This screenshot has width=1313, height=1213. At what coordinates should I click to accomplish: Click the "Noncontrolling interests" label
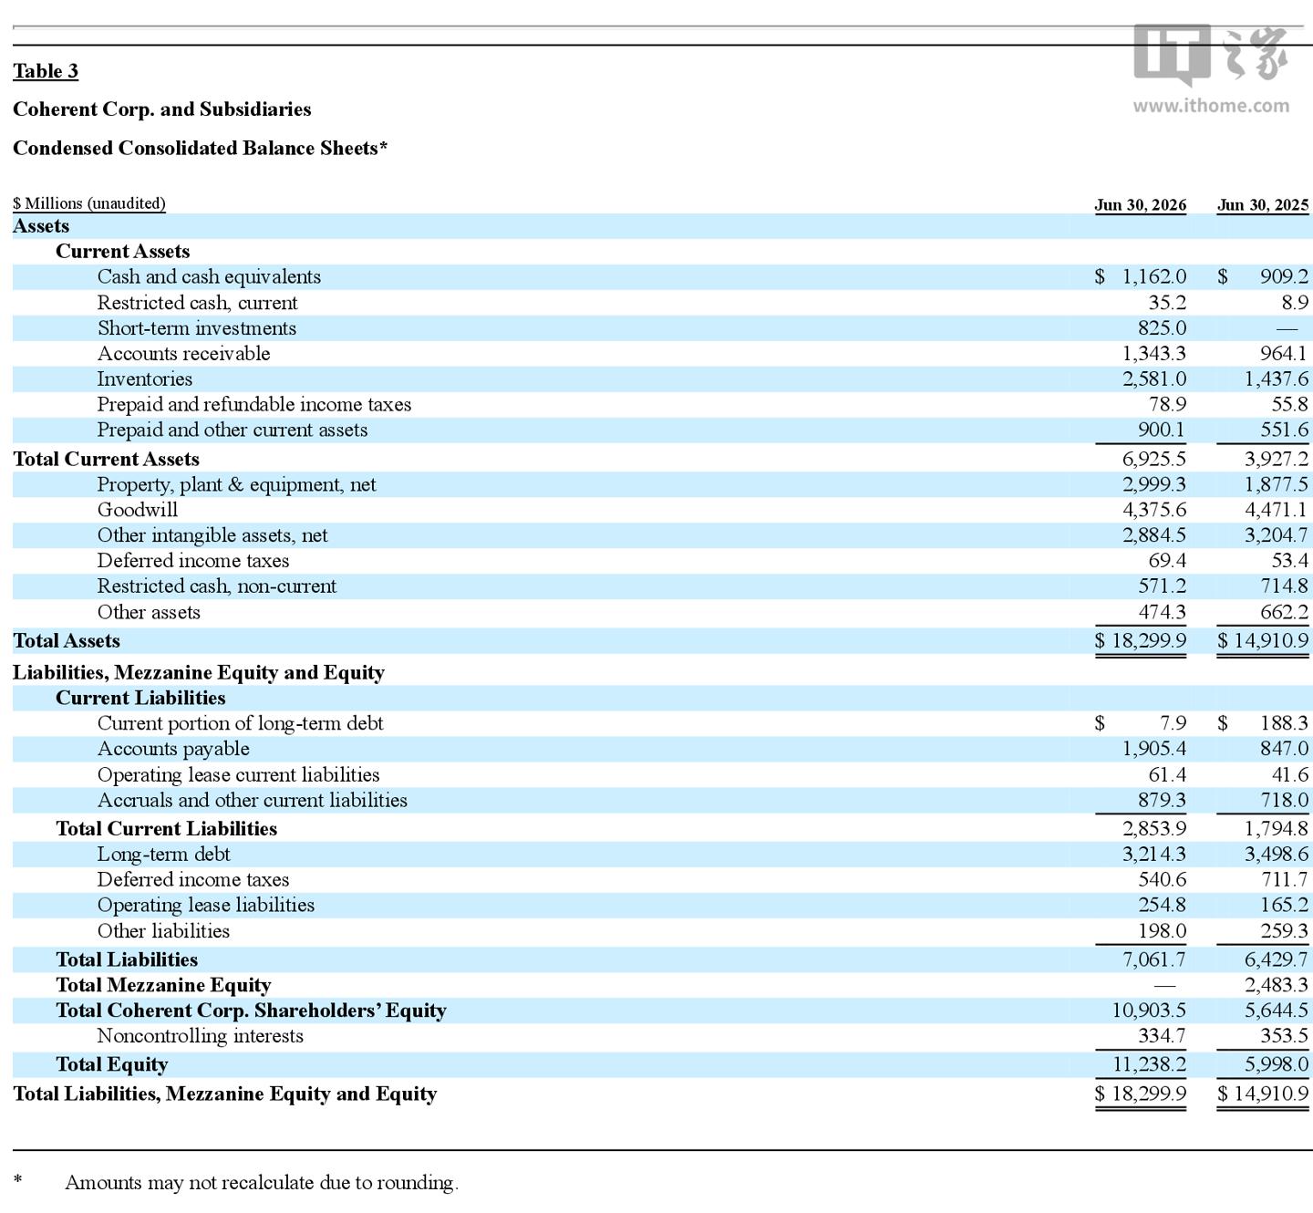(200, 1037)
